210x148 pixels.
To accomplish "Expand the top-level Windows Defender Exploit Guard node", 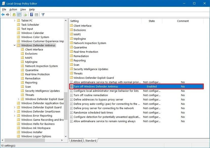I will [15, 108].
